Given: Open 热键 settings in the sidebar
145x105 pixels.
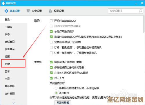Looking at the screenshot, I should coord(13,64).
